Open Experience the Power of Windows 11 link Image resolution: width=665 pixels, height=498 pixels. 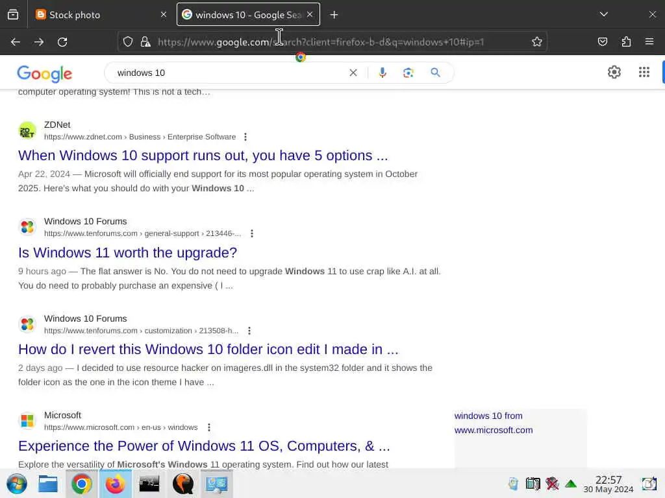coord(204,446)
